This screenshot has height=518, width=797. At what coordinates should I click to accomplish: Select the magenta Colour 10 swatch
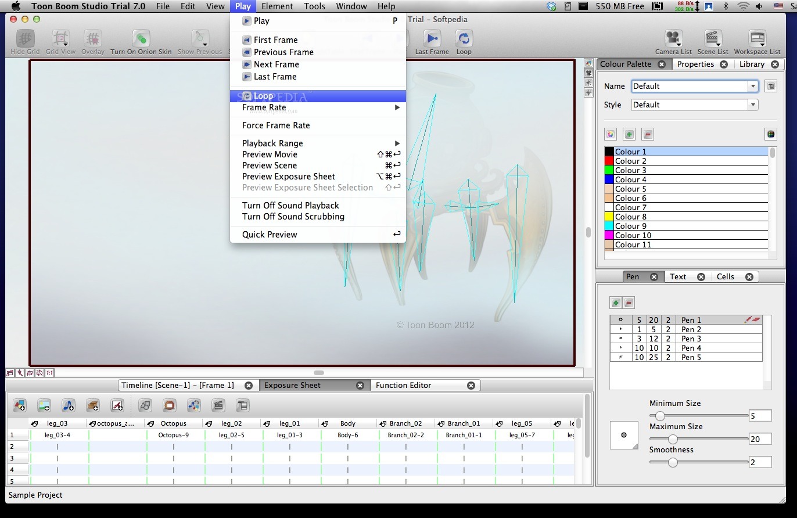point(609,235)
